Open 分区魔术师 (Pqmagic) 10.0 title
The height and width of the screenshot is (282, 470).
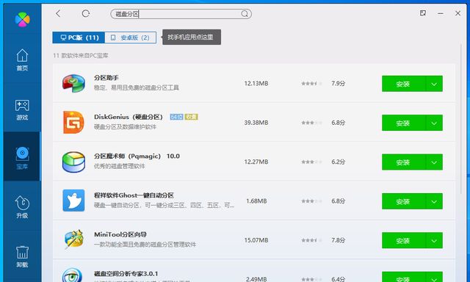(x=137, y=156)
